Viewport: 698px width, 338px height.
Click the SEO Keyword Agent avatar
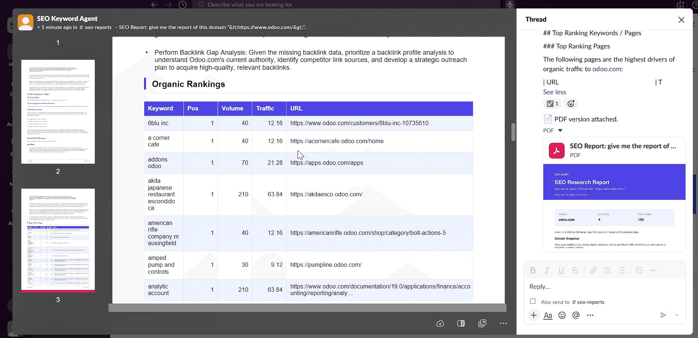[25, 22]
